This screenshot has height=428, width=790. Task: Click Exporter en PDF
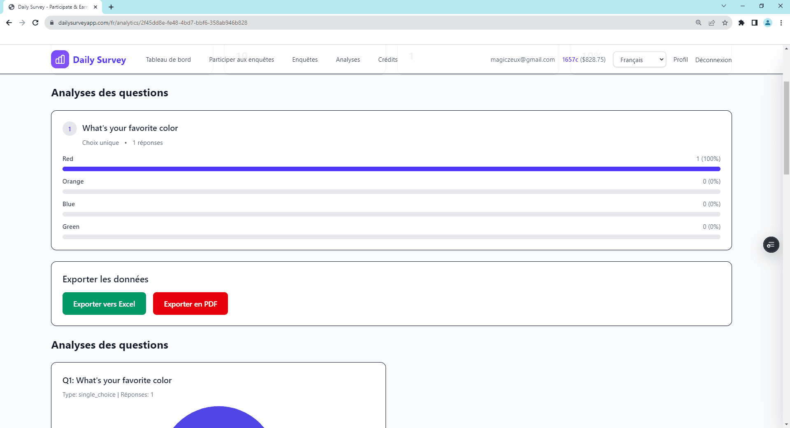[190, 303]
